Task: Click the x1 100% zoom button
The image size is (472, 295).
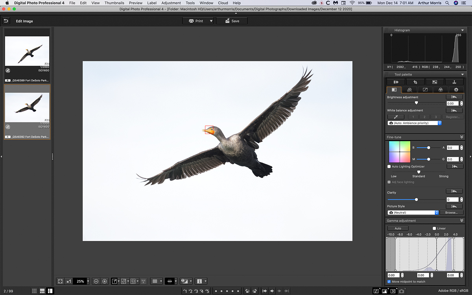Action: (x=69, y=281)
